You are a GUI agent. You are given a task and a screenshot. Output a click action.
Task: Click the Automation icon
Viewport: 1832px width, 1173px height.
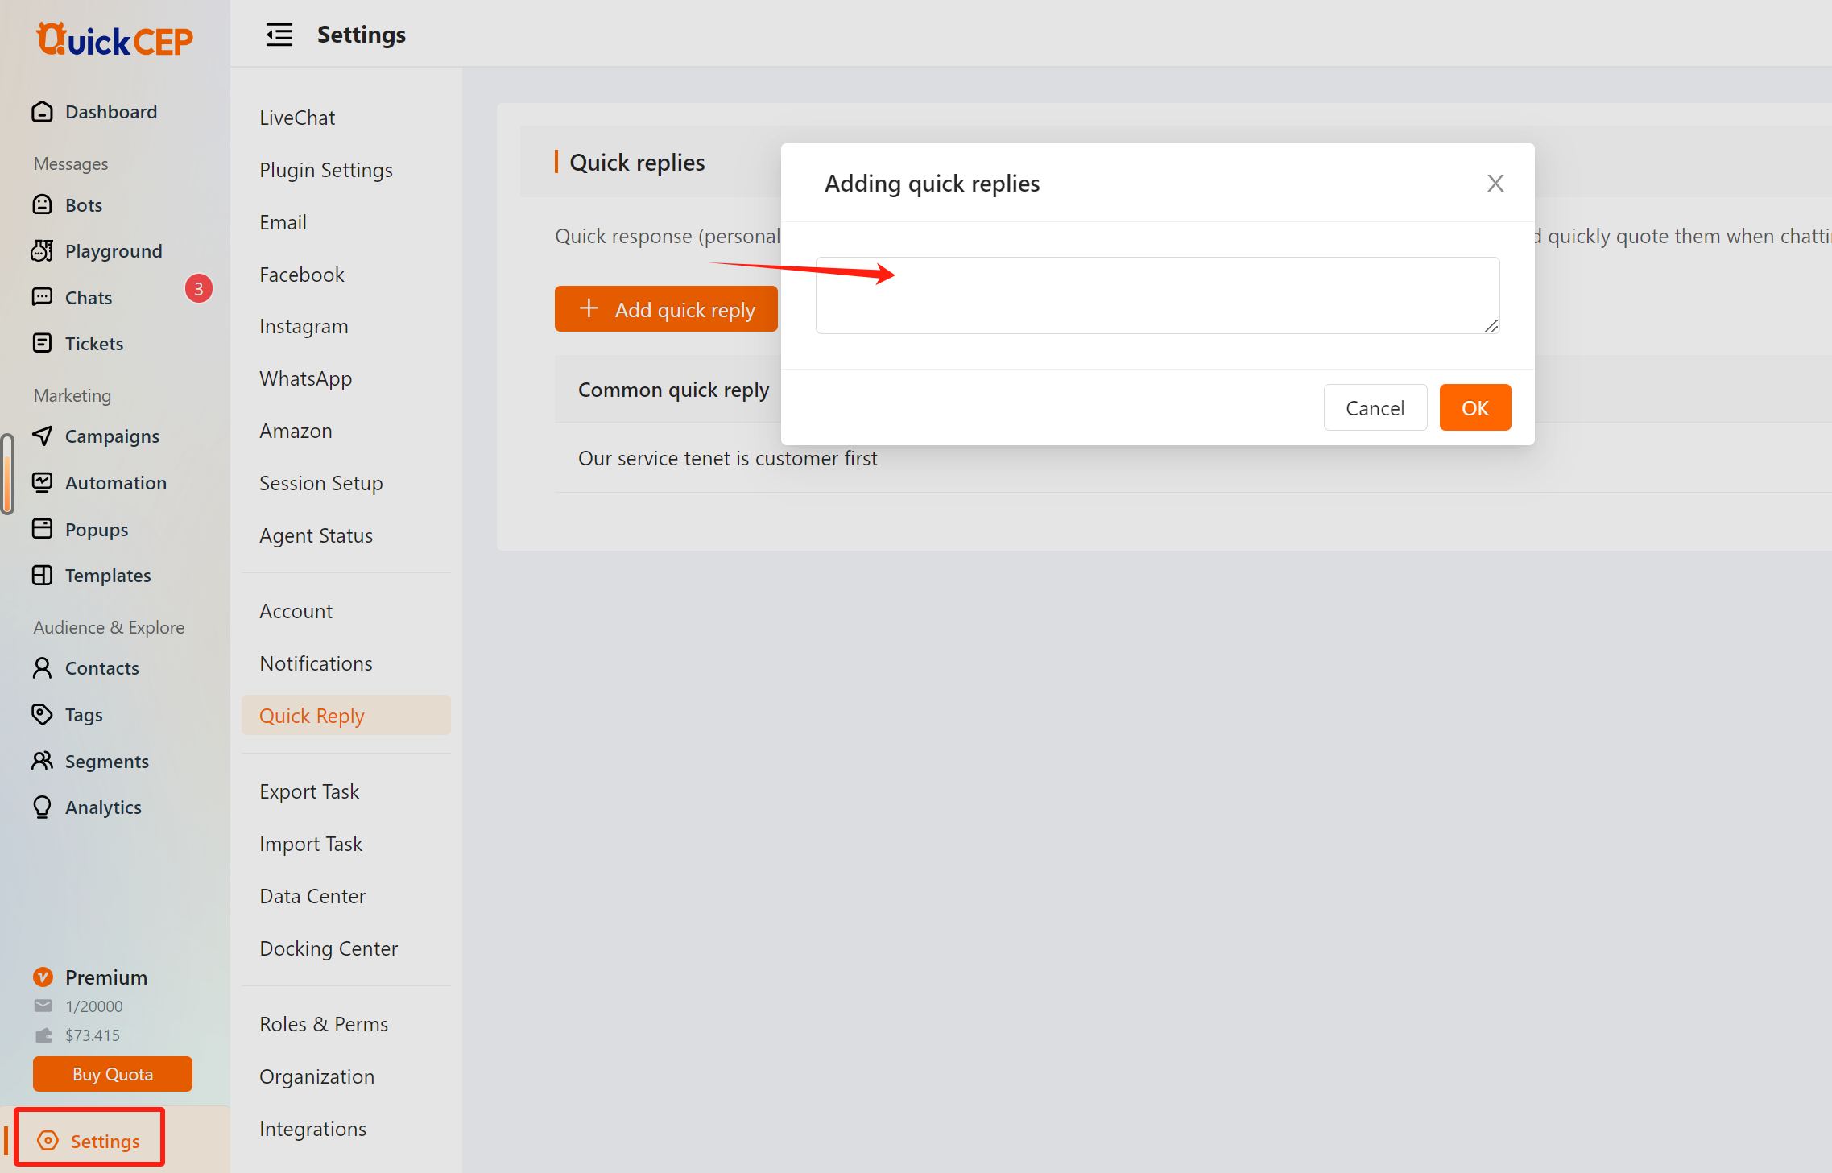(x=42, y=482)
